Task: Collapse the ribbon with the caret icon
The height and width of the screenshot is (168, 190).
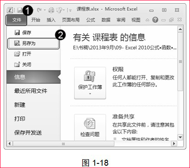Action: click(147, 20)
